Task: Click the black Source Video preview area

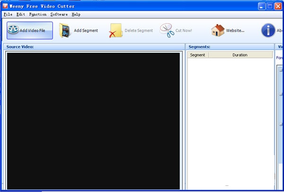Action: click(93, 121)
